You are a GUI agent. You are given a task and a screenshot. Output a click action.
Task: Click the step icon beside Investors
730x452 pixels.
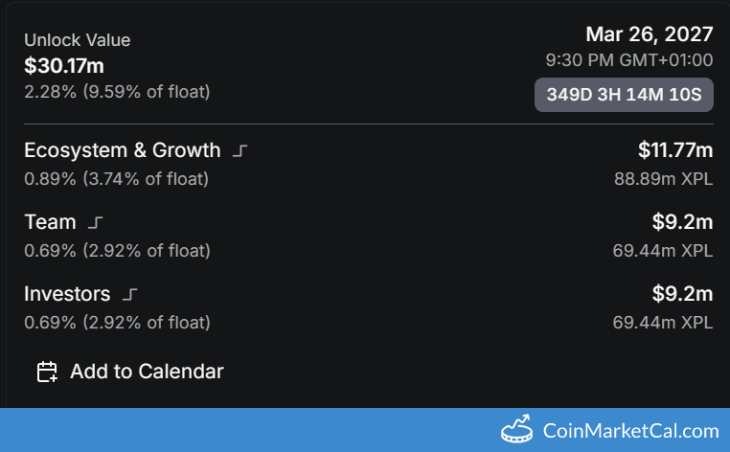click(x=130, y=294)
